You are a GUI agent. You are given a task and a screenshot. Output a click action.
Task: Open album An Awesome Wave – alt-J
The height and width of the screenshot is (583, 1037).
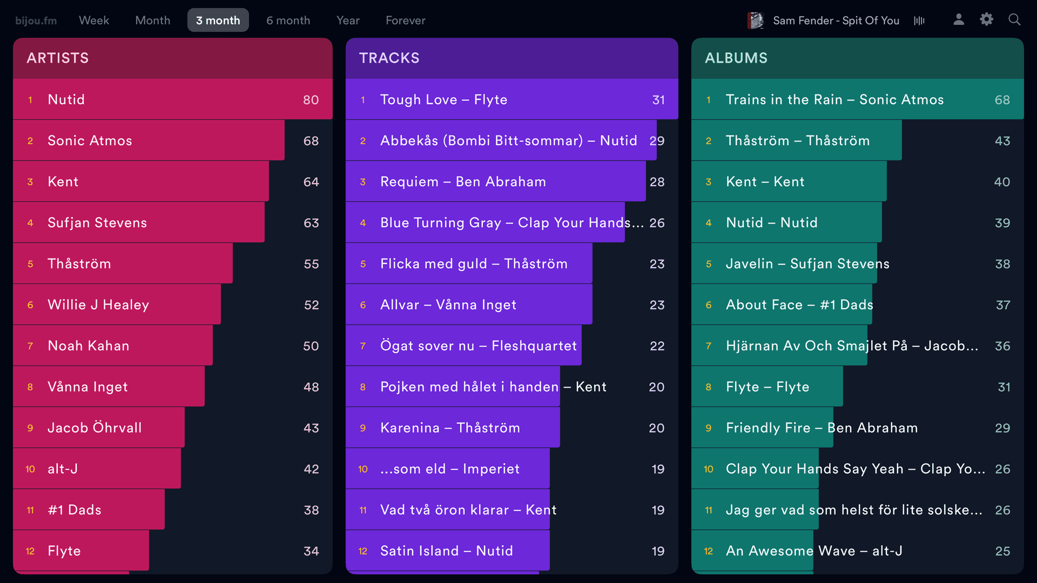[x=858, y=551]
